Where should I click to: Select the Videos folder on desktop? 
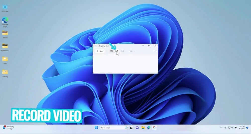[5, 34]
